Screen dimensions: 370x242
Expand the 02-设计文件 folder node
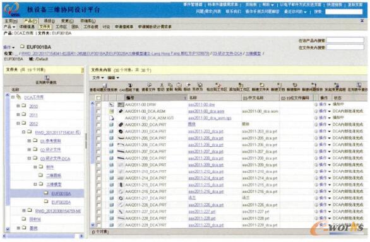point(29,149)
